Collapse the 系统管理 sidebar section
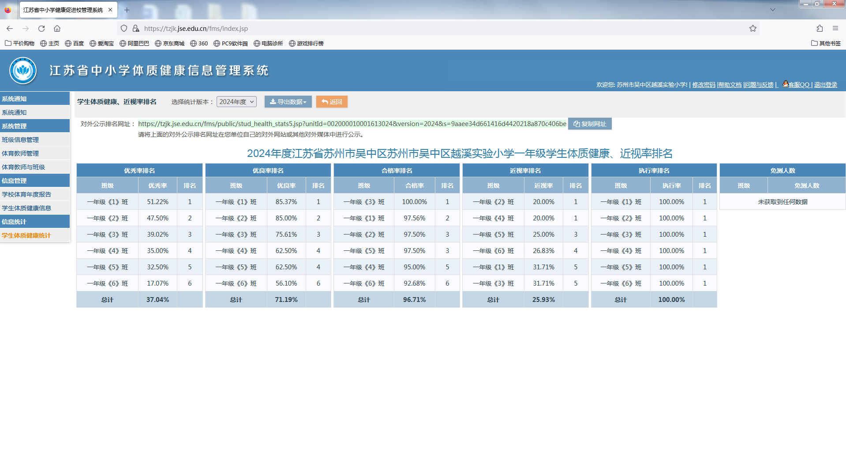 (35, 126)
